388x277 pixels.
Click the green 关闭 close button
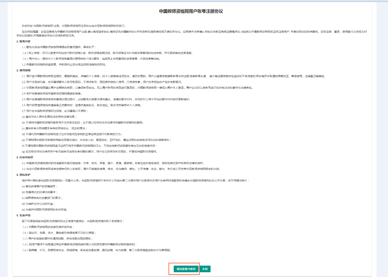(x=205, y=269)
